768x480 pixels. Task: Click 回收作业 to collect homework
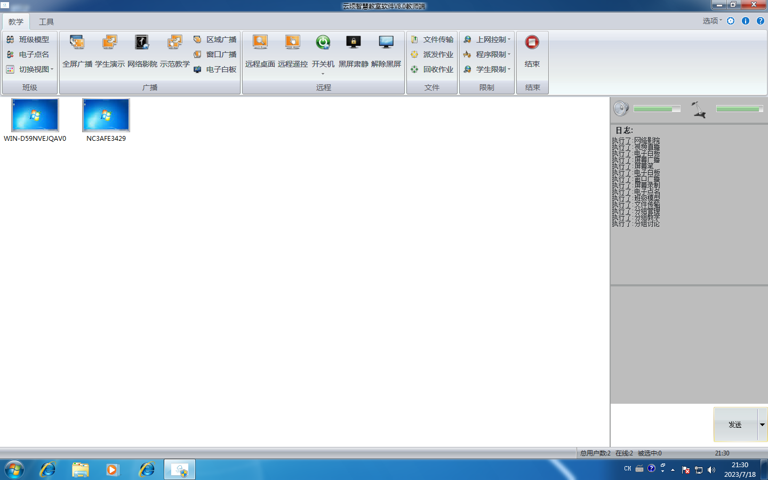tap(432, 69)
